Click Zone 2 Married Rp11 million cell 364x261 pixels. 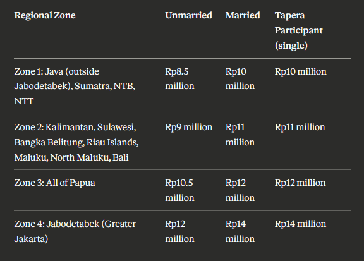240,135
